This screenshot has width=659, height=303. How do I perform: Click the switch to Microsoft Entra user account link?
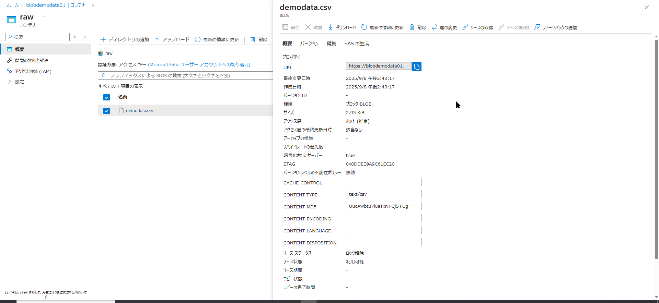[x=199, y=64]
